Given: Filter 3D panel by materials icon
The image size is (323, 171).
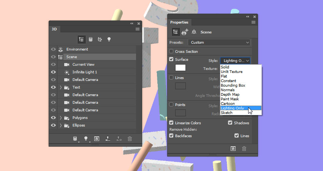Looking at the screenshot, I should [100, 40].
